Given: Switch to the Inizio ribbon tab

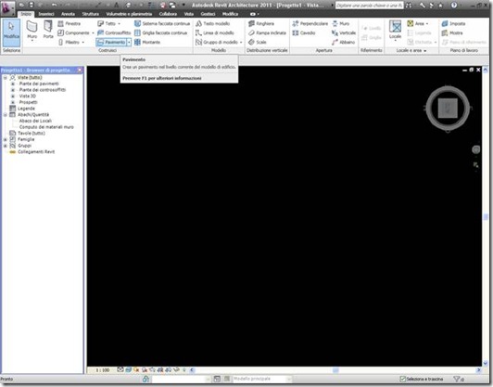Looking at the screenshot, I should point(26,14).
